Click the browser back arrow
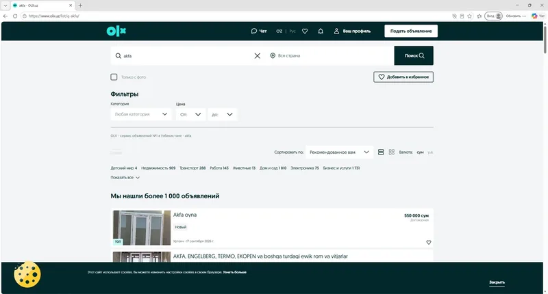The image size is (548, 294). (x=5, y=16)
